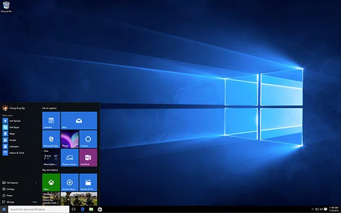Open Calculator from the most used list
The width and height of the screenshot is (341, 213).
(x=14, y=146)
